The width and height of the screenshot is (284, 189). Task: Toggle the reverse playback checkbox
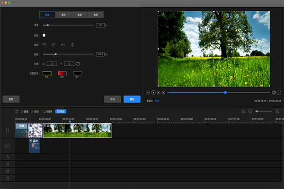tap(44, 35)
